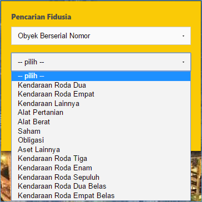Choose Kendaraan Roda Empat option
Screen dimensions: 202x202
tap(101, 94)
